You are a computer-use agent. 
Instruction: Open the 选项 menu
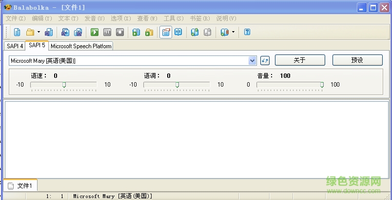[121, 18]
